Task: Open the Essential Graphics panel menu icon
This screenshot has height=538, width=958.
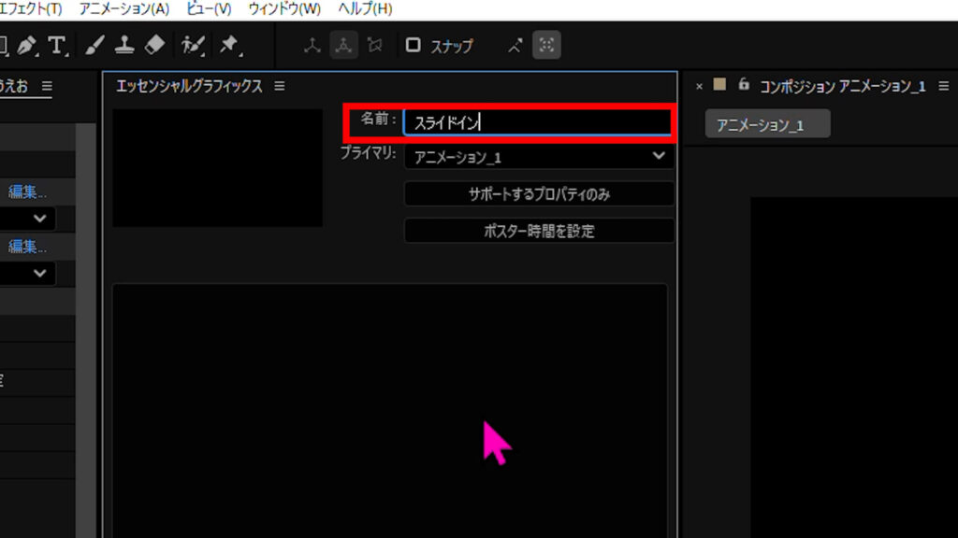Action: 279,86
